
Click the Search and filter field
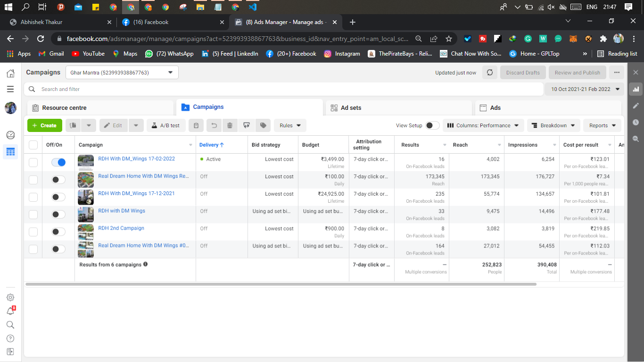pyautogui.click(x=283, y=89)
